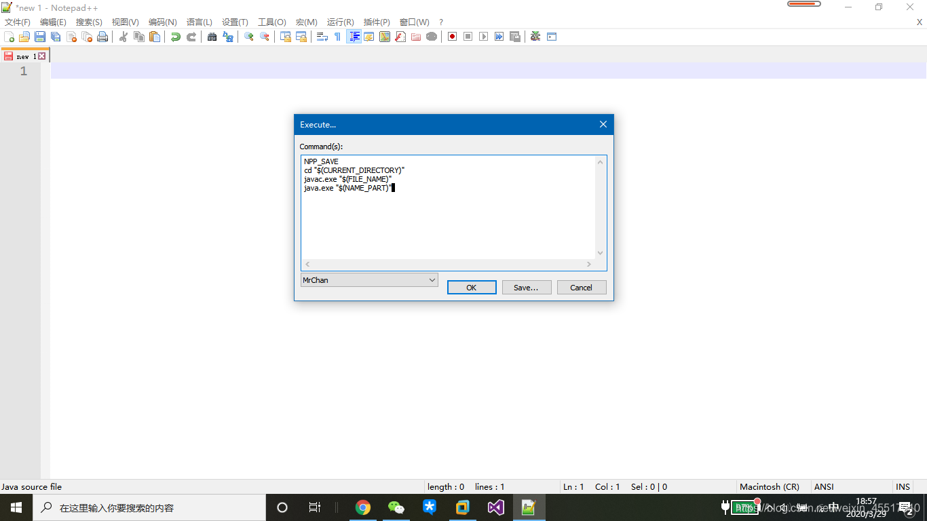Open WeChat from taskbar
Viewport: 927px width, 521px height.
396,507
